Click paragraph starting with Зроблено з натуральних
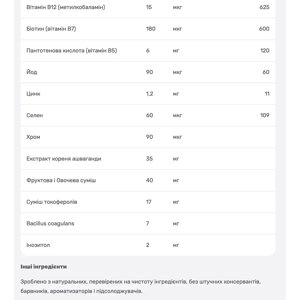The width and height of the screenshot is (300, 300). point(141,287)
